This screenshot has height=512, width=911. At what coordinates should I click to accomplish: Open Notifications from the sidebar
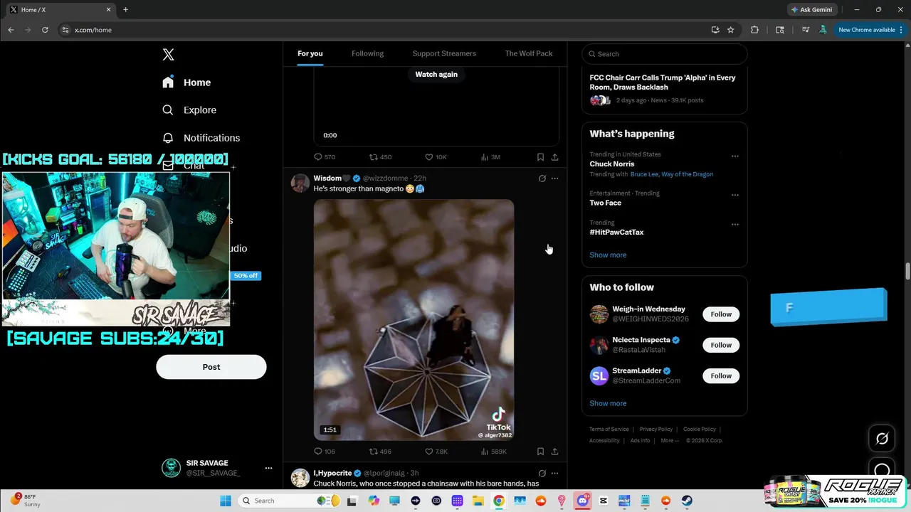201,138
